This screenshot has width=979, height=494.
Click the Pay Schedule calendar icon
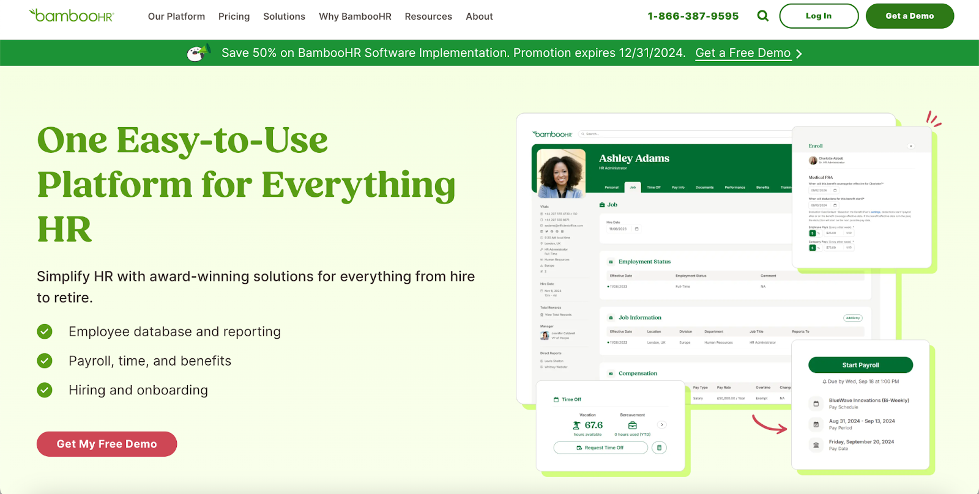pos(816,404)
